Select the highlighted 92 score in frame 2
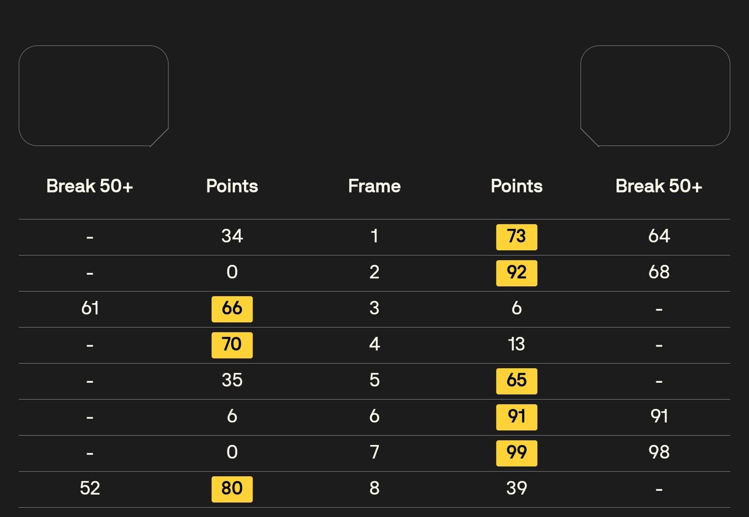The width and height of the screenshot is (749, 517). tap(516, 273)
